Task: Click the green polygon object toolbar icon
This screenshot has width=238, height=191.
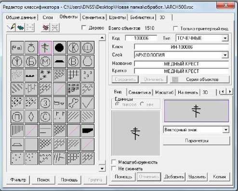Action: [20, 27]
